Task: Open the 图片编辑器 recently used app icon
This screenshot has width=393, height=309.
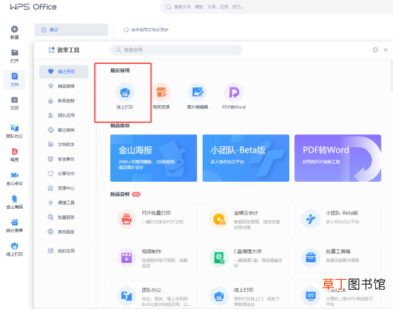Action: (198, 92)
